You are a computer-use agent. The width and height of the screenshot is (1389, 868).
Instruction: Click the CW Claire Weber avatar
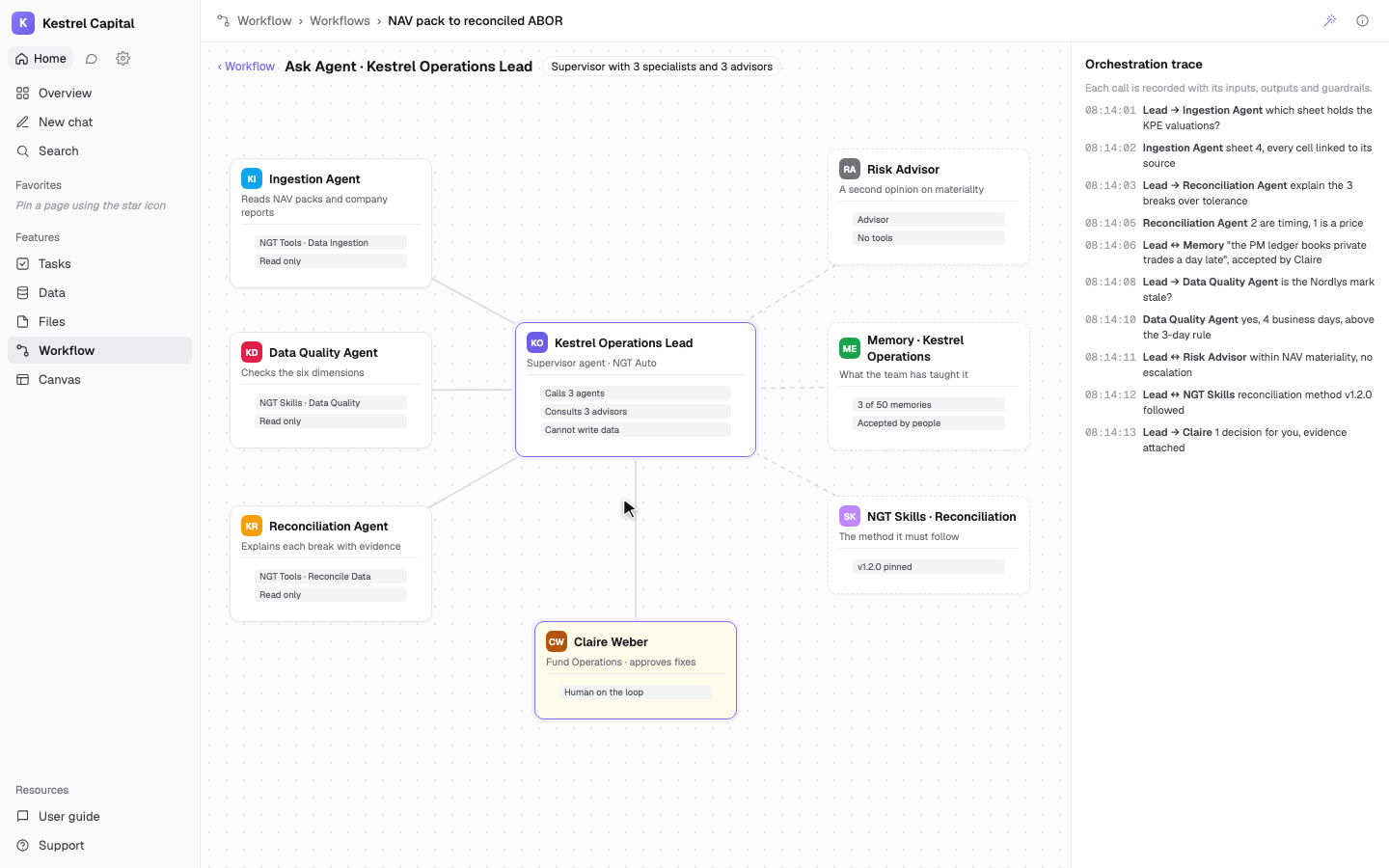pyautogui.click(x=557, y=641)
